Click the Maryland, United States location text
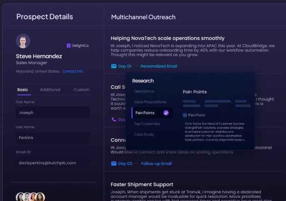 [38, 71]
